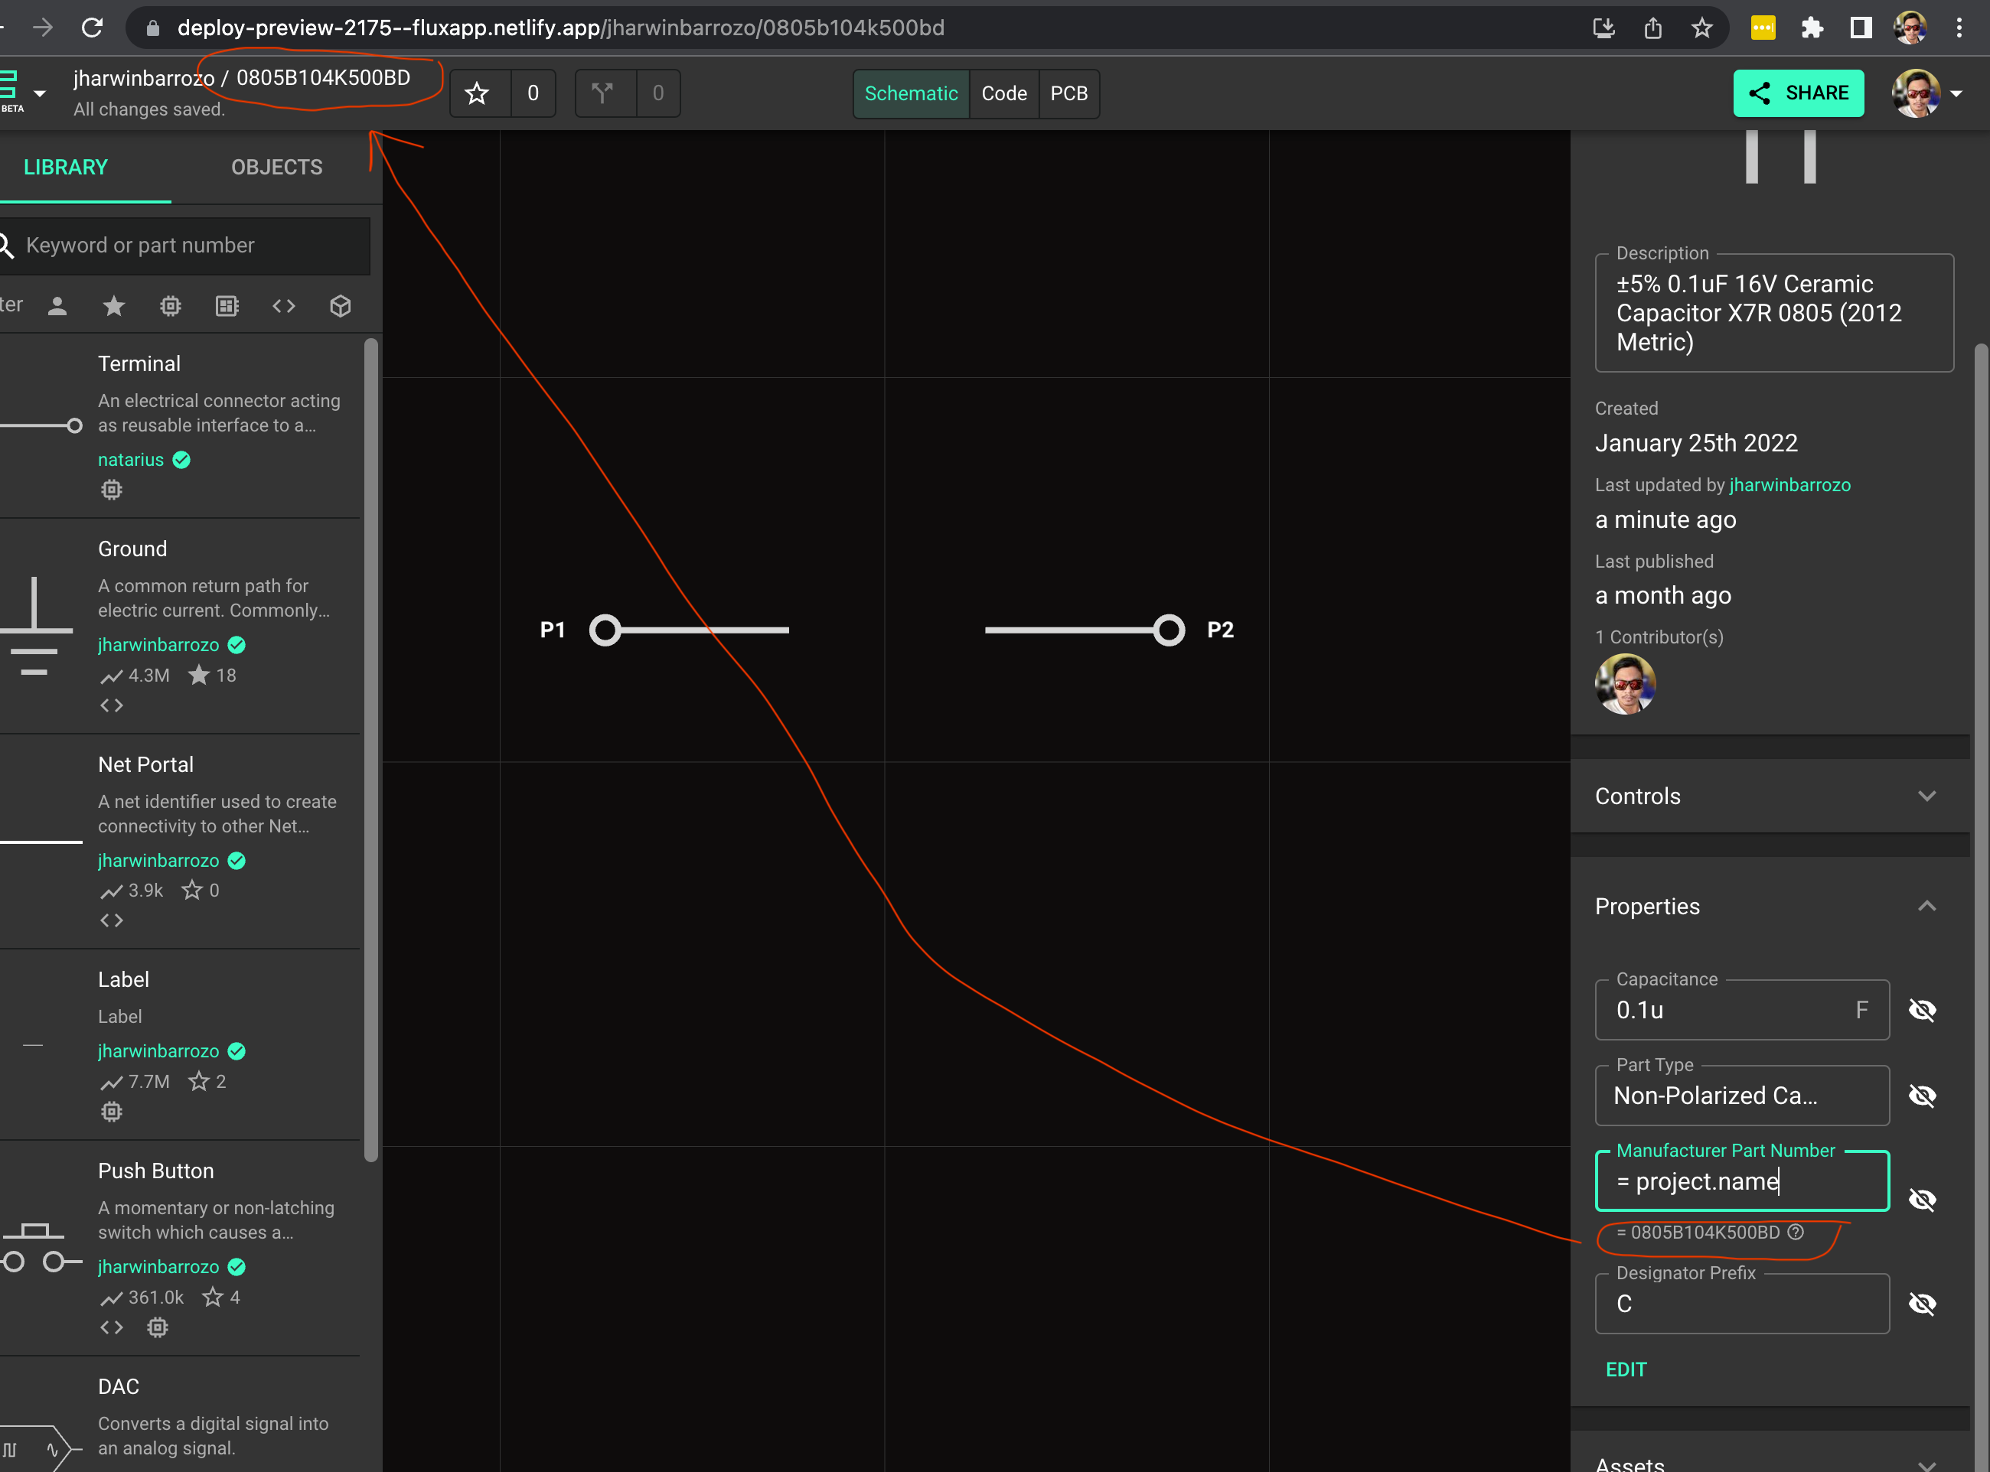Filter library by starred parts
1990x1472 pixels.
113,305
